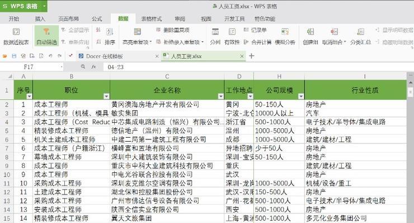Toggle the 自动筛选 auto filter button
The height and width of the screenshot is (223, 414).
point(46,36)
